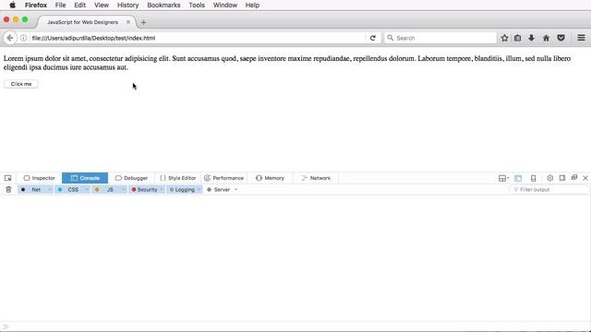Focus the browser Search field
The image size is (591, 332).
click(440, 38)
